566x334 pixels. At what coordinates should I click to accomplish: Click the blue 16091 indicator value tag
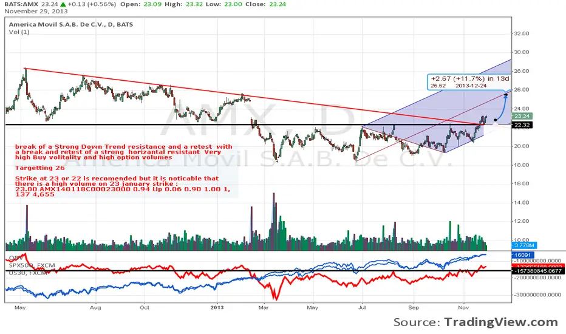pos(523,255)
